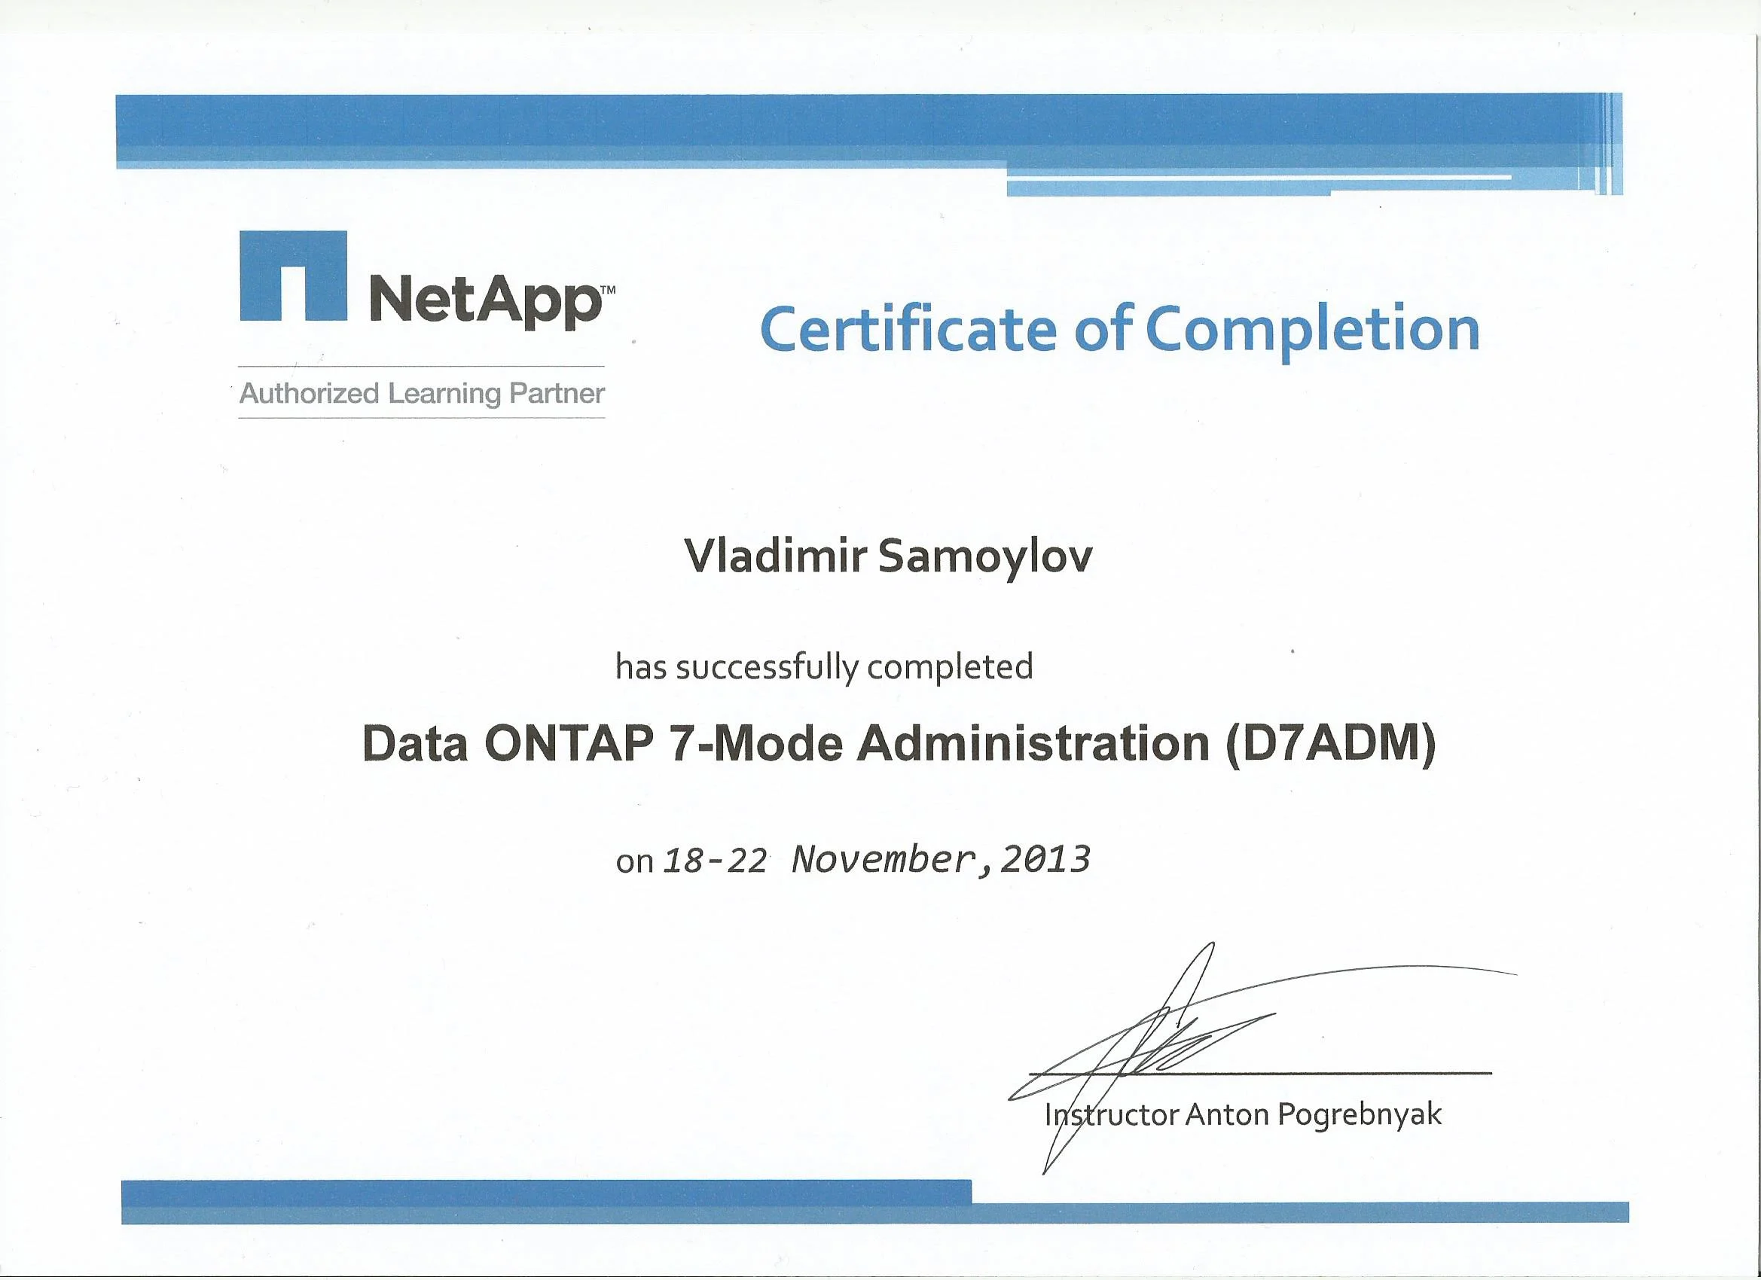Select the name Vladimir Samoylov
The image size is (1761, 1280).
pyautogui.click(x=887, y=557)
